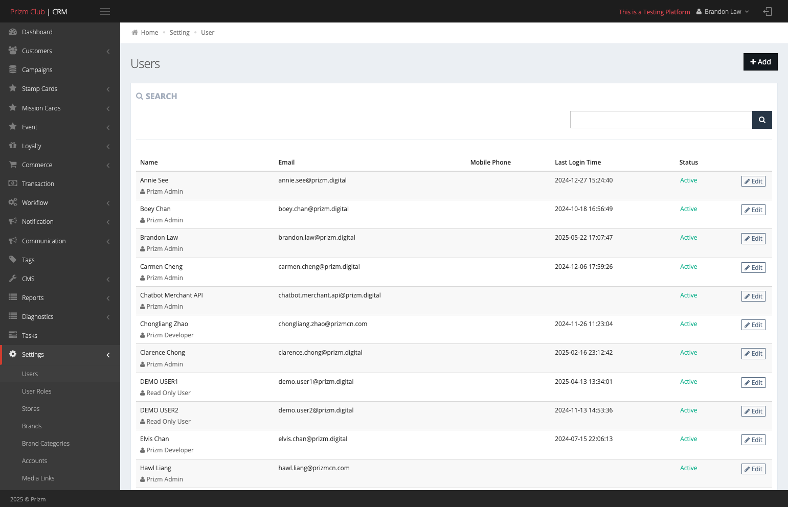Edit the Hawl Liang user
Image resolution: width=788 pixels, height=507 pixels.
coord(753,469)
